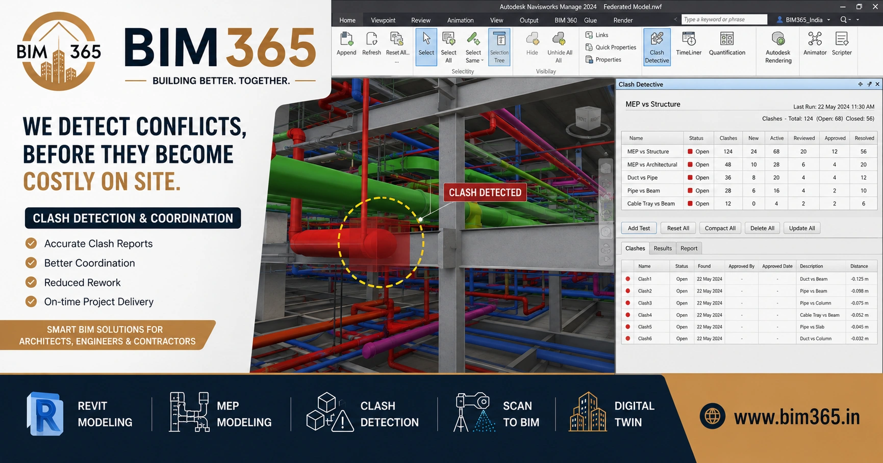Click the red status square for MEP vs Structure
The width and height of the screenshot is (883, 463).
pyautogui.click(x=690, y=152)
